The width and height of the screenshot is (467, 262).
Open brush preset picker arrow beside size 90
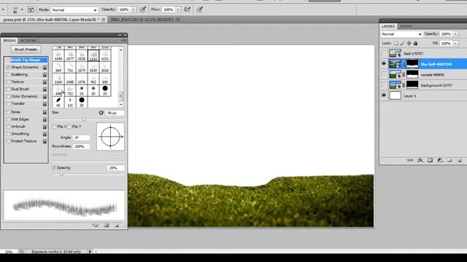(22, 9)
